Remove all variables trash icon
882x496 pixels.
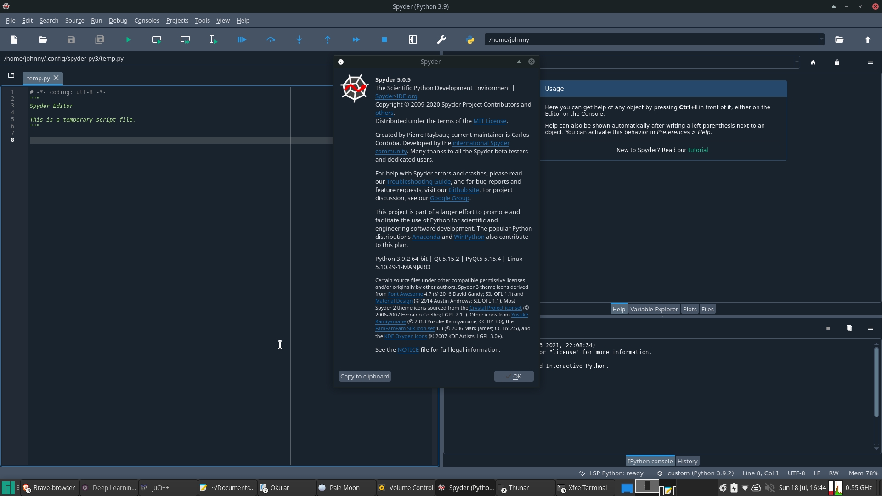point(849,328)
